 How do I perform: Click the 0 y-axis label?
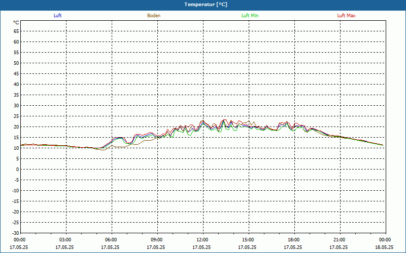click(18, 170)
